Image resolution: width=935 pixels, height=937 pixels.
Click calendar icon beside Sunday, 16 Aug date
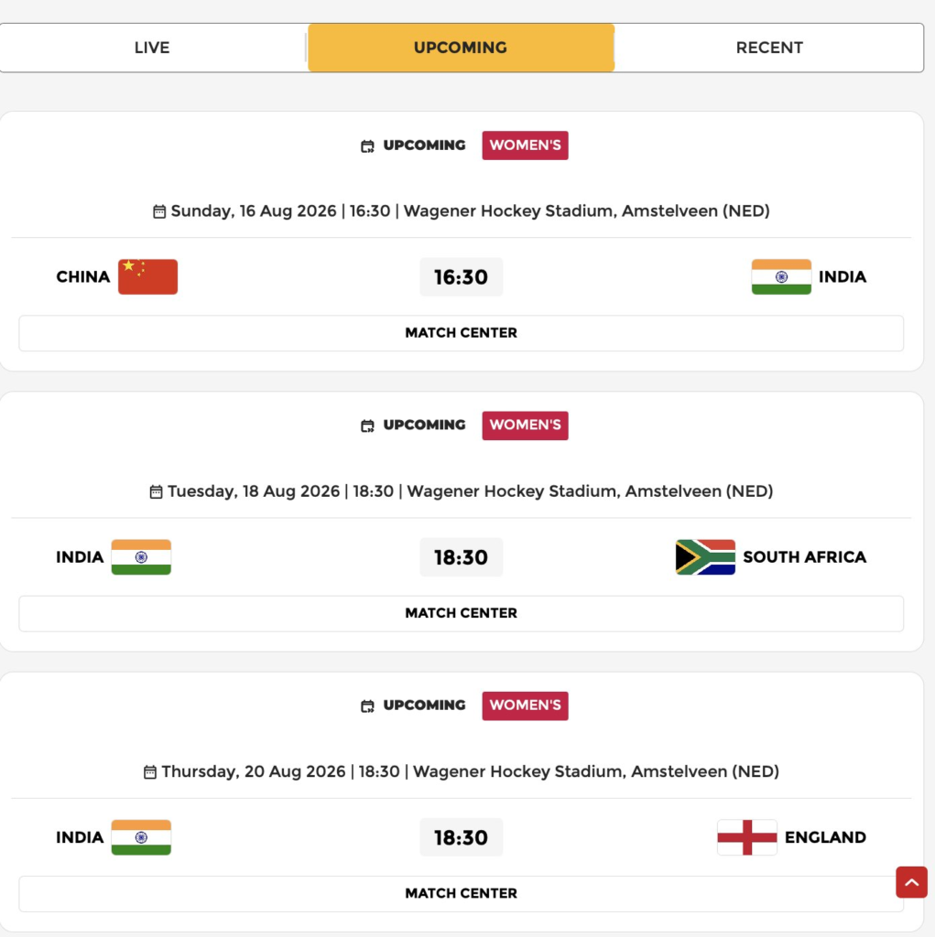(x=159, y=211)
